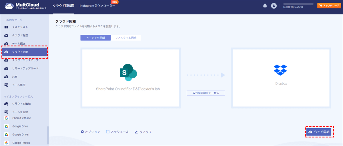Select the SharePoint Online source box

(131, 78)
